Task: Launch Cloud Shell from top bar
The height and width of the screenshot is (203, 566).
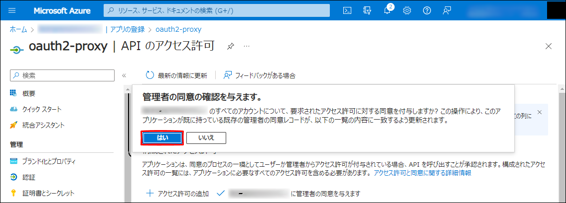Action: (349, 10)
